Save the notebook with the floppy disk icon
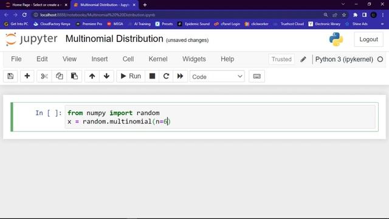The image size is (389, 219). click(x=10, y=76)
